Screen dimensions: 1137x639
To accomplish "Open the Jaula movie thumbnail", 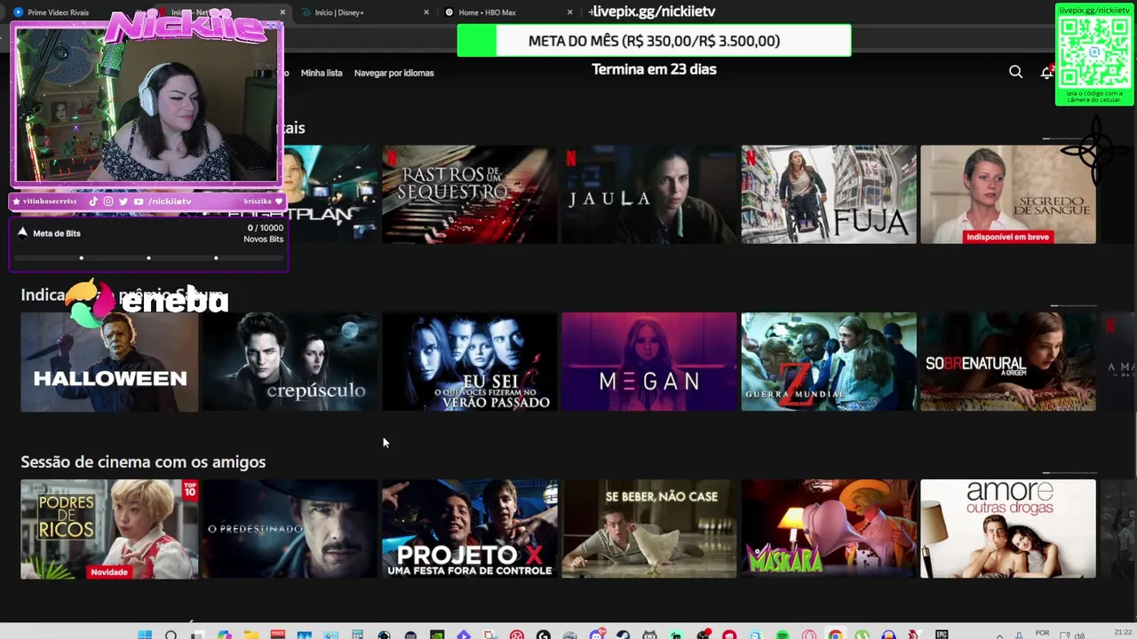I will 649,194.
